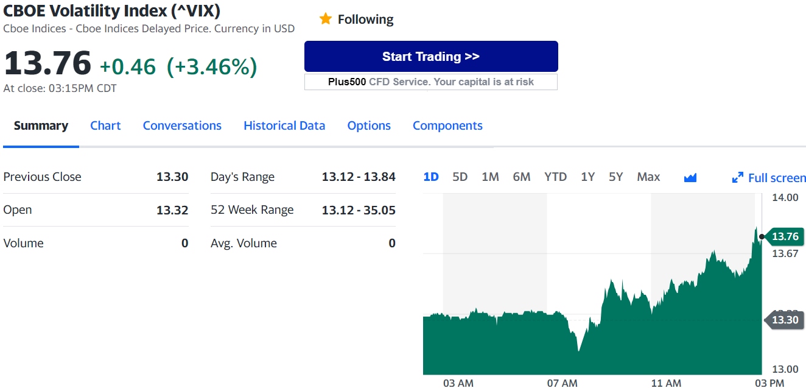Image resolution: width=806 pixels, height=388 pixels.
Task: Click the Cboe Indices Delayed Price subtitle
Action: tap(149, 29)
